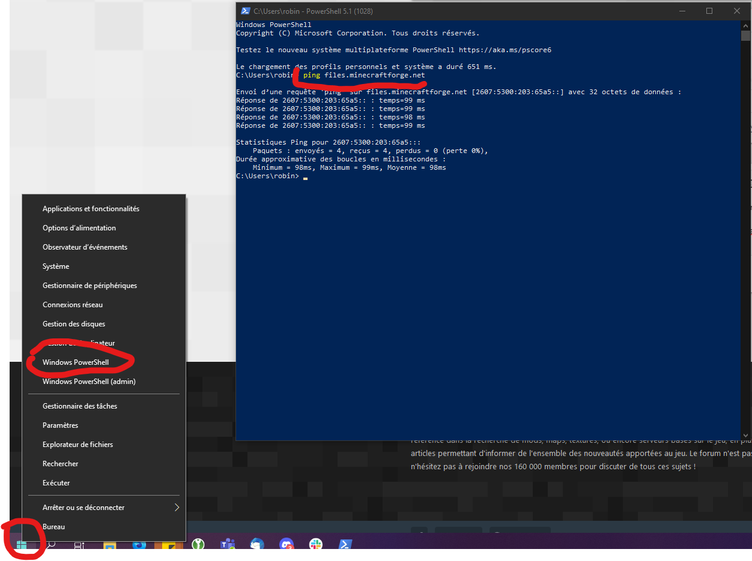This screenshot has height=561, width=752.
Task: Click the 'Le chargement des profils personnels' line
Action: point(366,67)
